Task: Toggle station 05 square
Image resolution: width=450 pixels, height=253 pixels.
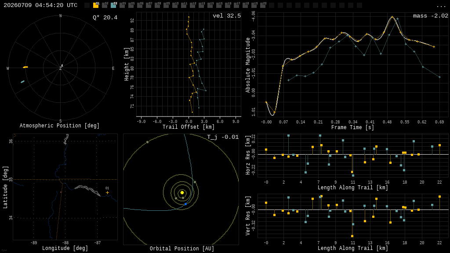Action: 131,5
